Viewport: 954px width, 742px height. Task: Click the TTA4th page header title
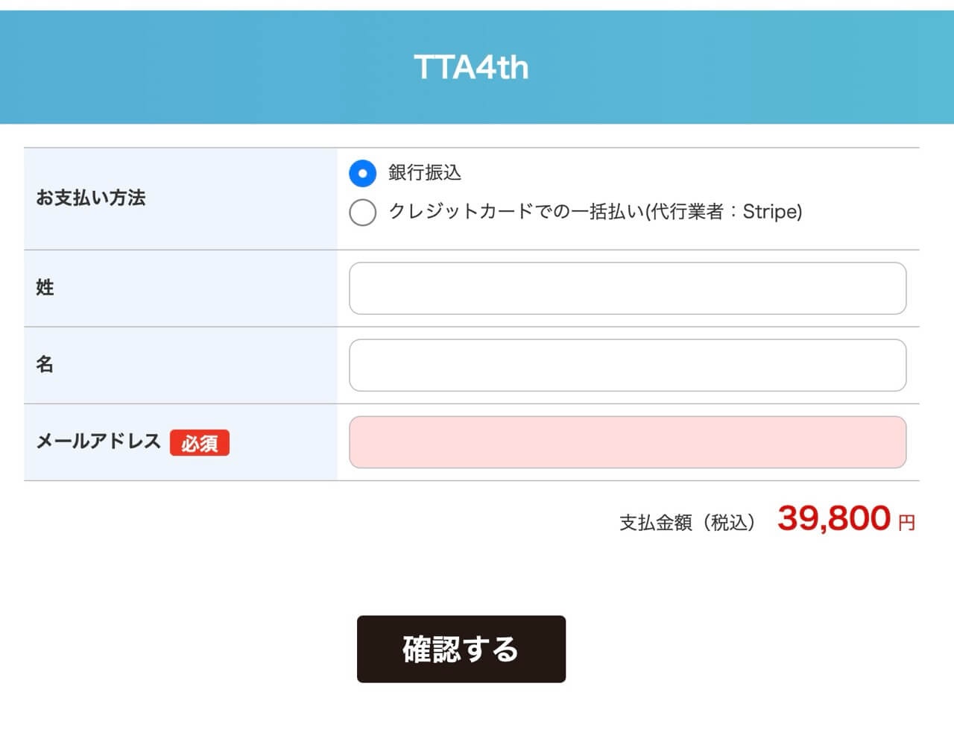coord(471,67)
